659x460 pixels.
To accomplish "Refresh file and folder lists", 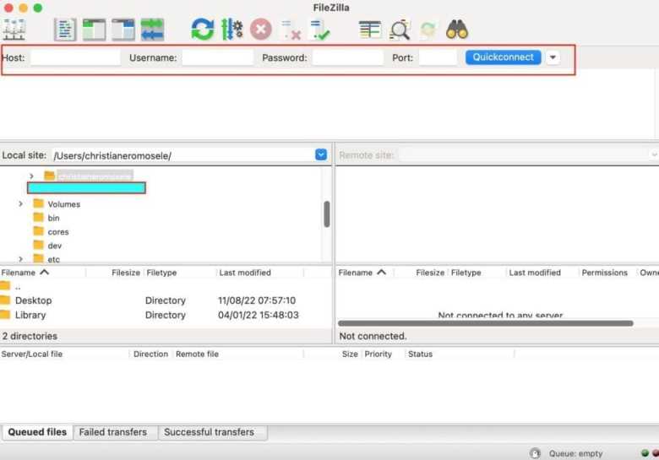I will tap(203, 30).
